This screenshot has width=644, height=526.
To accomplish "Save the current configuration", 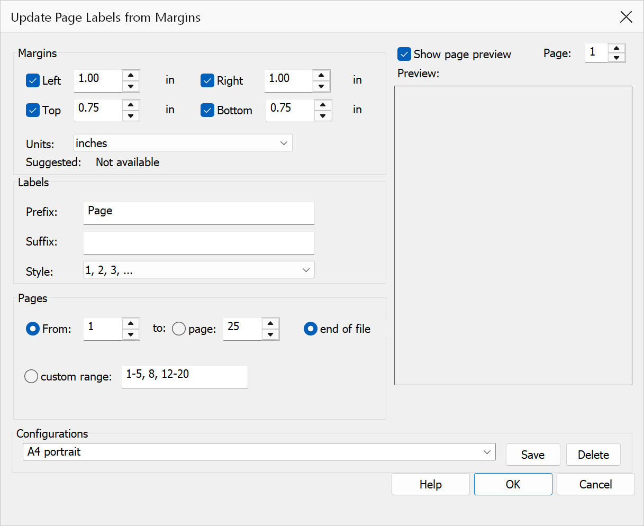I will [x=533, y=455].
